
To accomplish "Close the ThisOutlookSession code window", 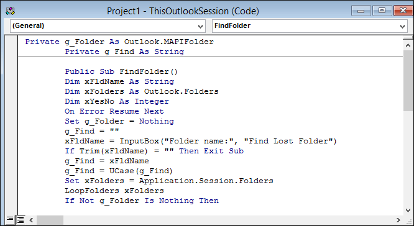I will pos(403,11).
